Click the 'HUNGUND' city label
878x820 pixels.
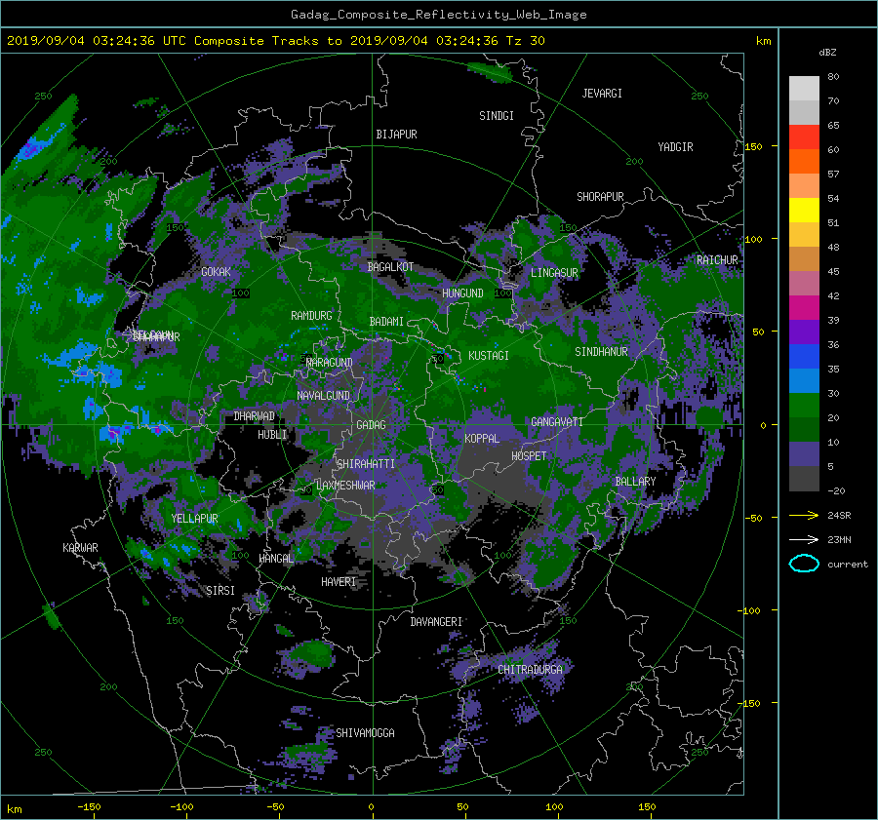[x=462, y=293]
